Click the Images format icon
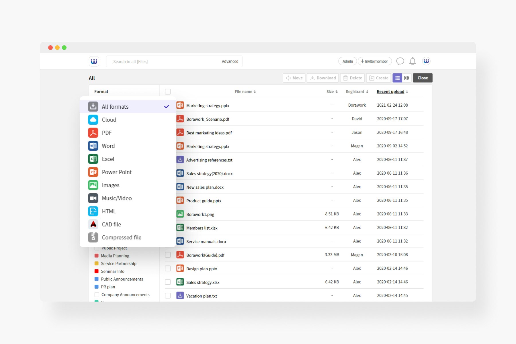Viewport: 516px width, 344px height. coord(93,185)
